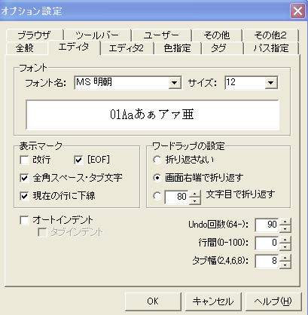308x315 pixels.
Task: Click the 行間 field showing 0
Action: click(267, 243)
